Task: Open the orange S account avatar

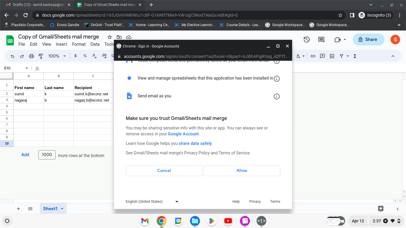Action: click(x=395, y=39)
